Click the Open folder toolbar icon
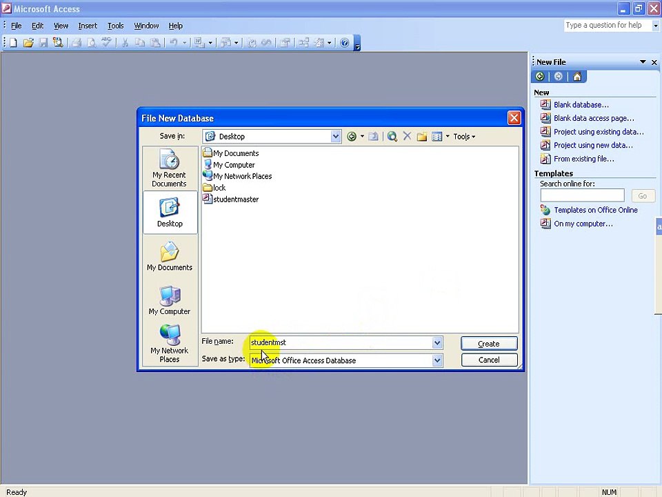The height and width of the screenshot is (497, 662). 28,43
